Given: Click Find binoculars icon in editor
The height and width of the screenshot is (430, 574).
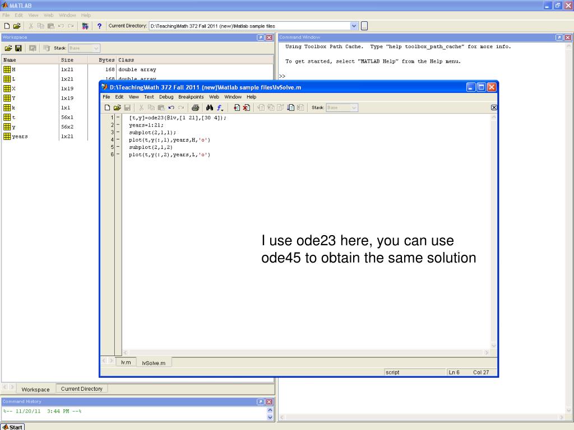Looking at the screenshot, I should 210,107.
